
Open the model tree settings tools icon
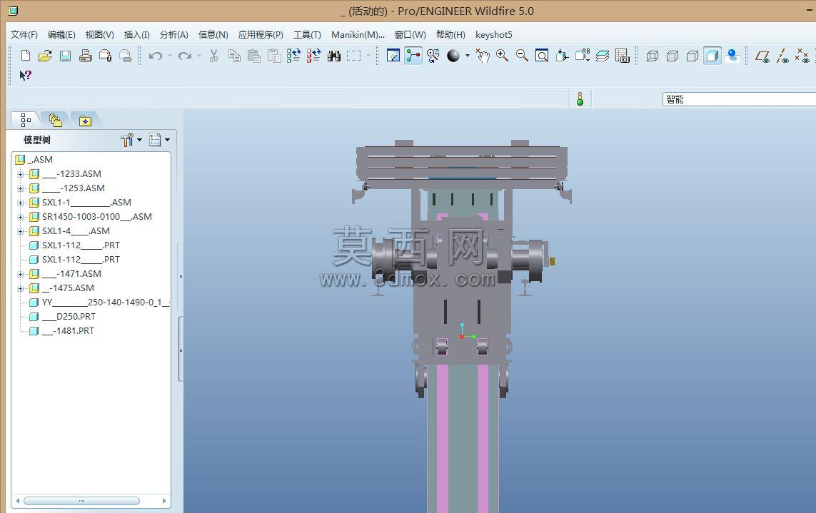[127, 139]
